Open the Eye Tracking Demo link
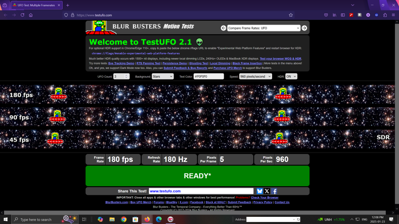Image resolution: width=399 pixels, height=224 pixels. pos(121,63)
